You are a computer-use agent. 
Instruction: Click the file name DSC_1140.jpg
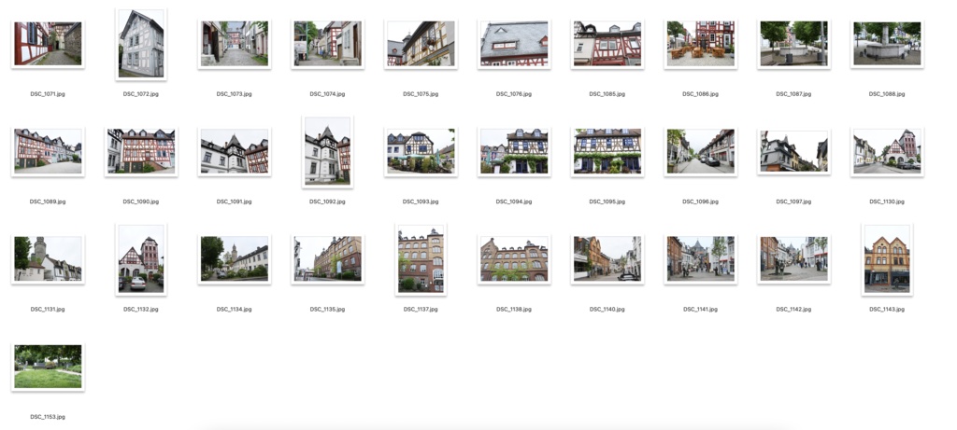pyautogui.click(x=607, y=310)
